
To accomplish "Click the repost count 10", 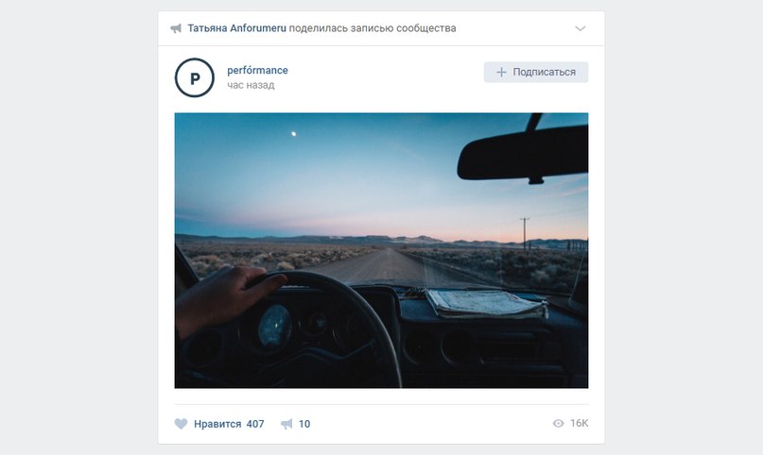I will coord(304,424).
